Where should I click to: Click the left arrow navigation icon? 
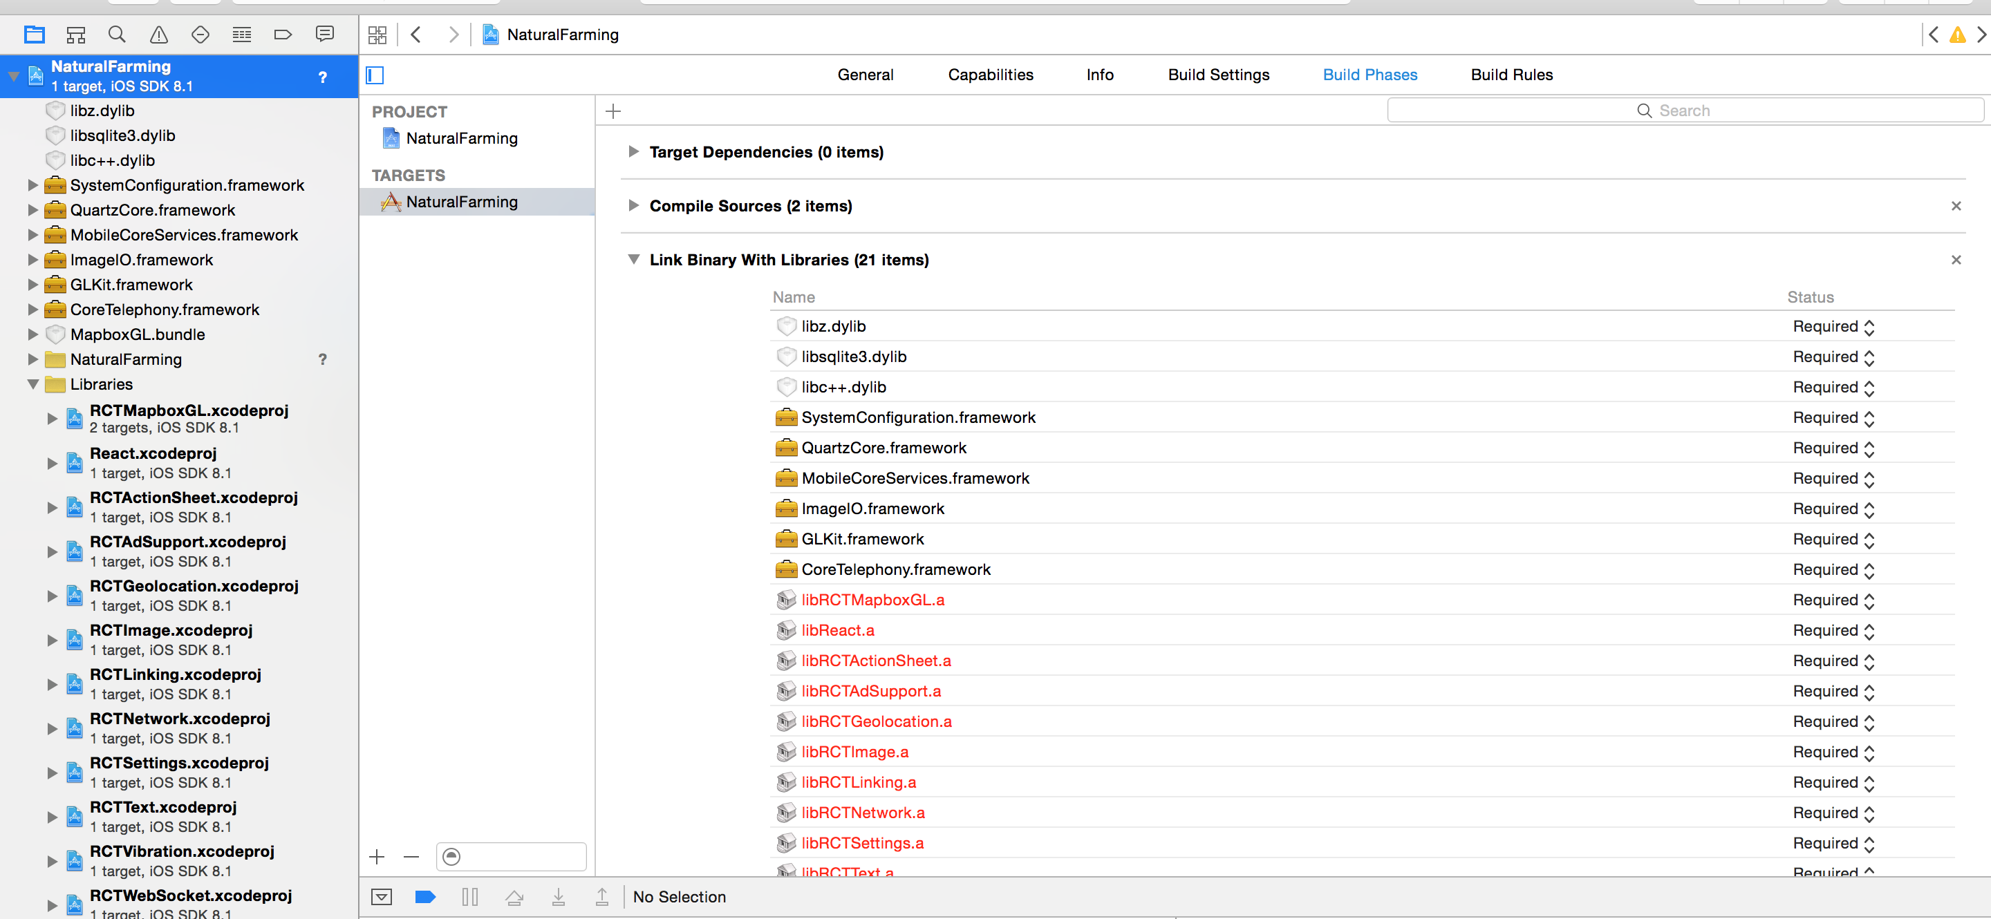coord(418,35)
